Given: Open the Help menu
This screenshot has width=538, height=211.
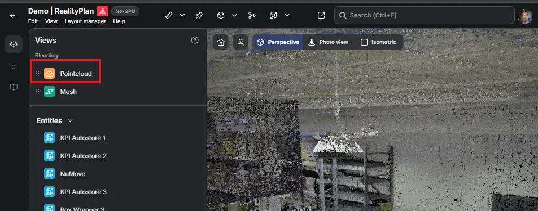Looking at the screenshot, I should click(x=119, y=21).
